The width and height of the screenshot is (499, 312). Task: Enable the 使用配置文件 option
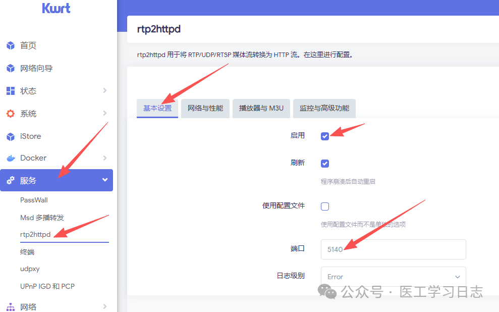coord(324,206)
